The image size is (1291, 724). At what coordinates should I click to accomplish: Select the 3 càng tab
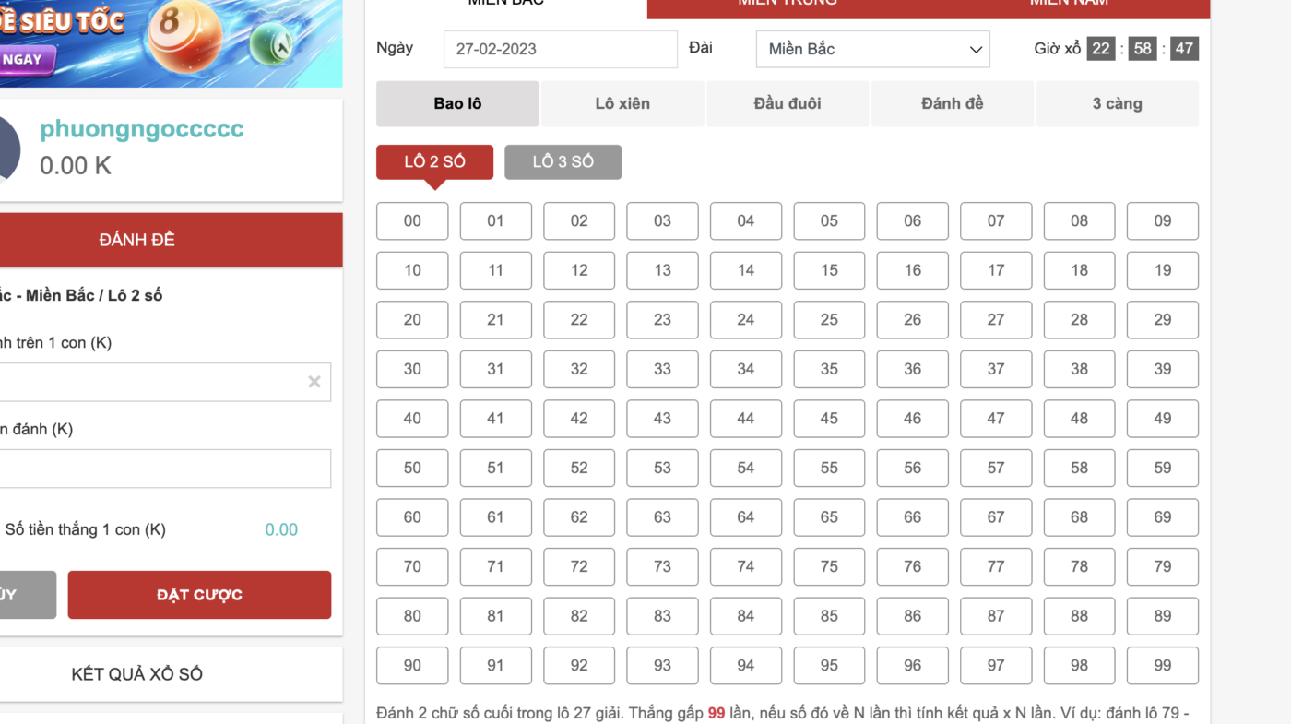coord(1117,104)
